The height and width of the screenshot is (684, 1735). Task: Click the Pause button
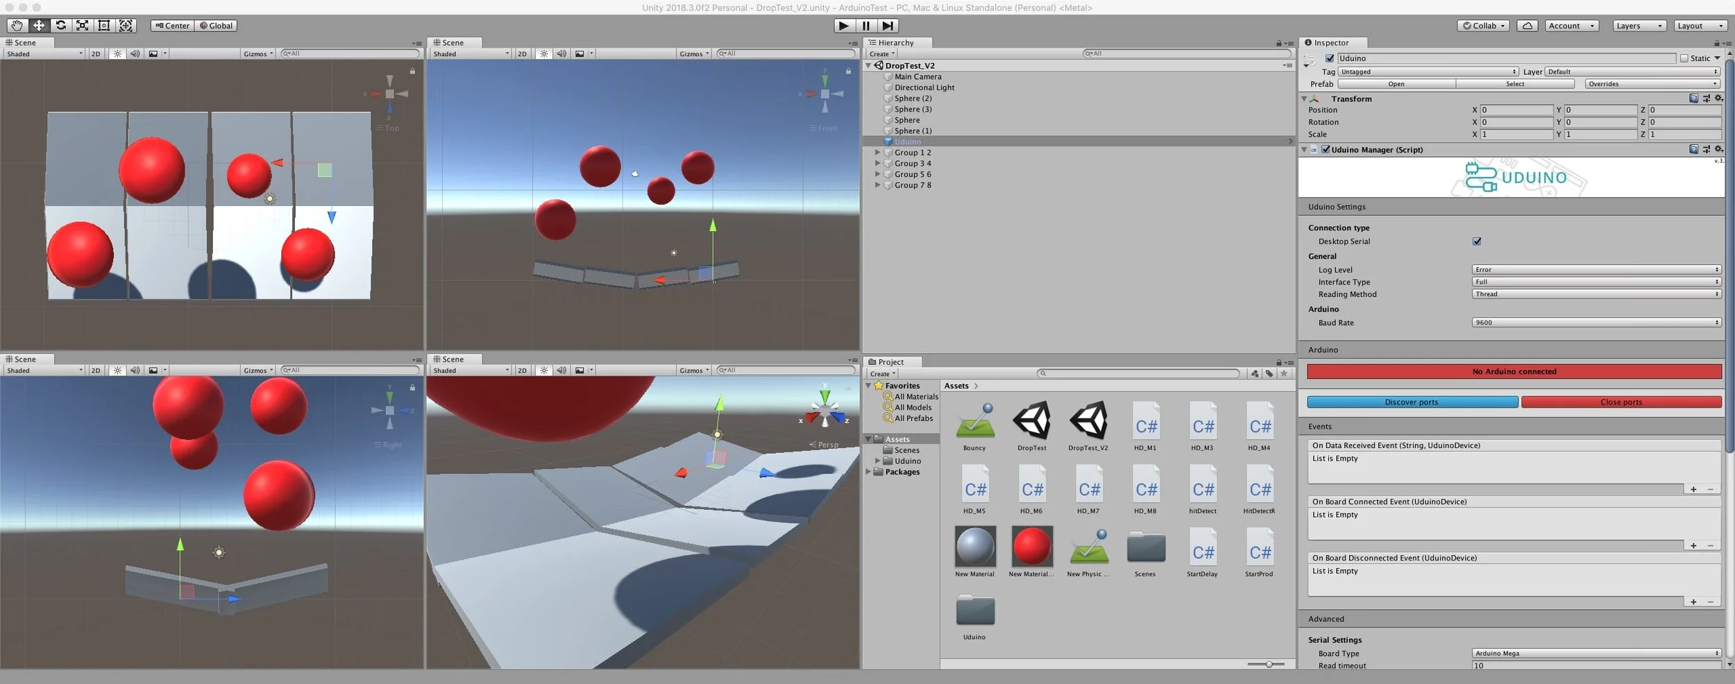(x=865, y=26)
